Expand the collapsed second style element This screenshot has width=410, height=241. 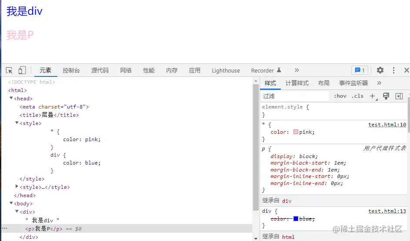[17, 186]
